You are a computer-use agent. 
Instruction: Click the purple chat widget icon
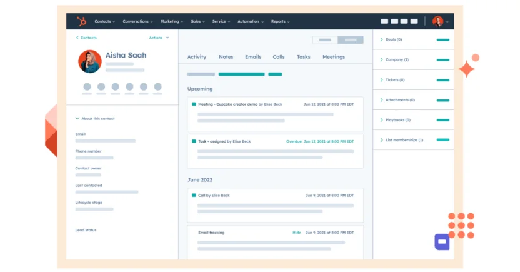coord(442,241)
